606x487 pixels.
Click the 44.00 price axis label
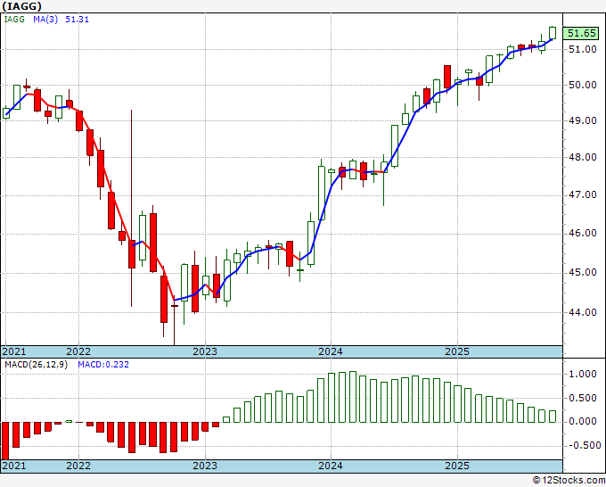(583, 312)
